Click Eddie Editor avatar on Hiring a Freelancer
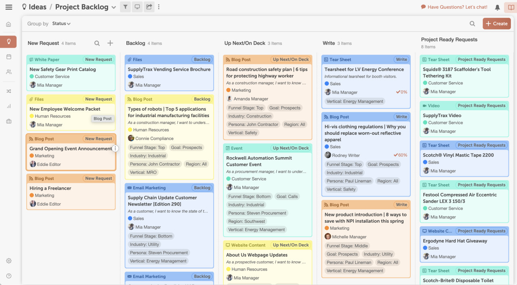The image size is (517, 285). [x=33, y=204]
